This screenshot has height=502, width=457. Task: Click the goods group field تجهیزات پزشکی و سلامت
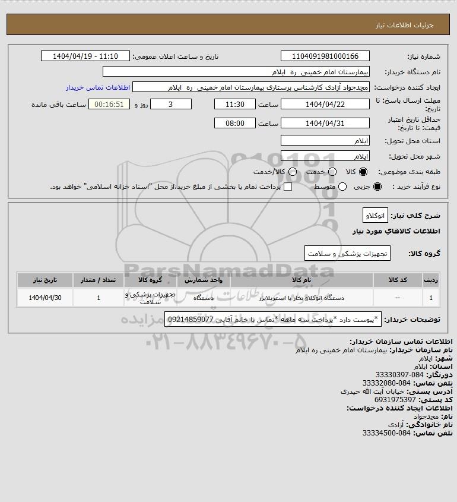click(347, 253)
